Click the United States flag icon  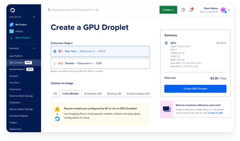(60, 51)
